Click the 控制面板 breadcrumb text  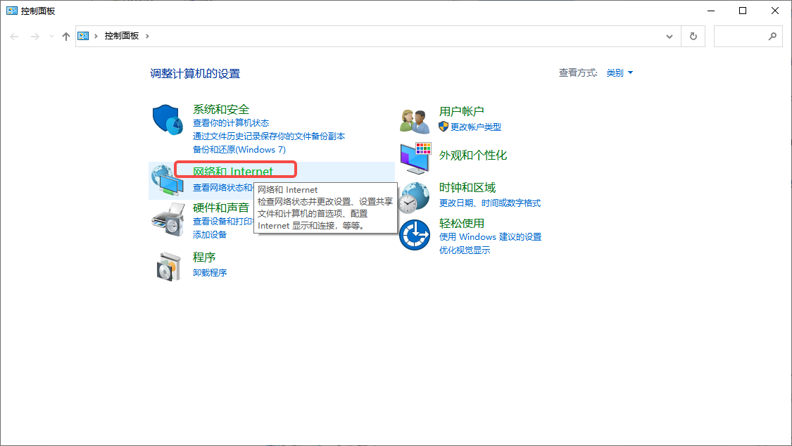[x=122, y=36]
